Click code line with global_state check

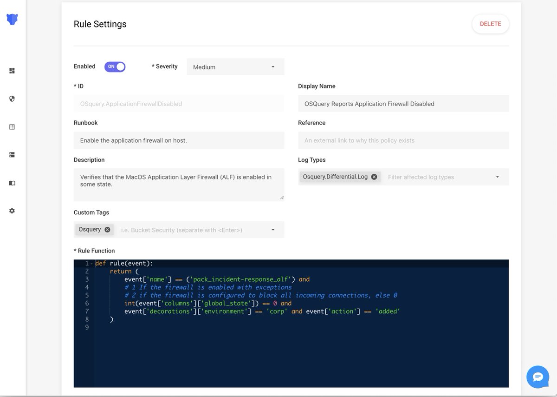coord(208,303)
